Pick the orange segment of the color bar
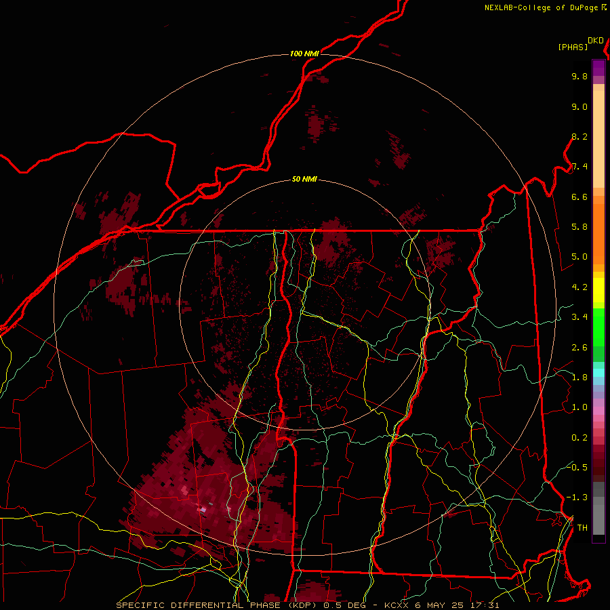 pos(598,233)
